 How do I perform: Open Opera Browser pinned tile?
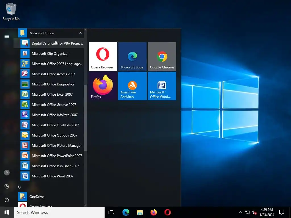[x=103, y=56]
